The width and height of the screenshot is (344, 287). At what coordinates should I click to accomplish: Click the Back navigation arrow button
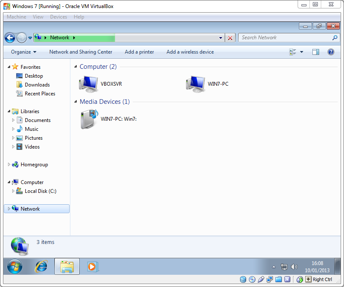pos(10,38)
